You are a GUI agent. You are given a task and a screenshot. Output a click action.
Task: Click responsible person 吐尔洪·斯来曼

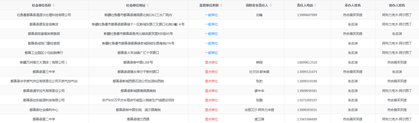[259, 72]
